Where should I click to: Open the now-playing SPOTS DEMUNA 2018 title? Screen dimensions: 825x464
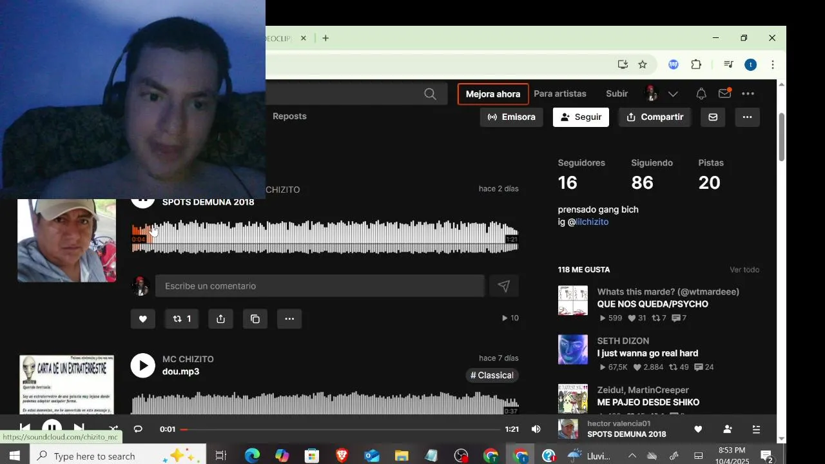(626, 434)
